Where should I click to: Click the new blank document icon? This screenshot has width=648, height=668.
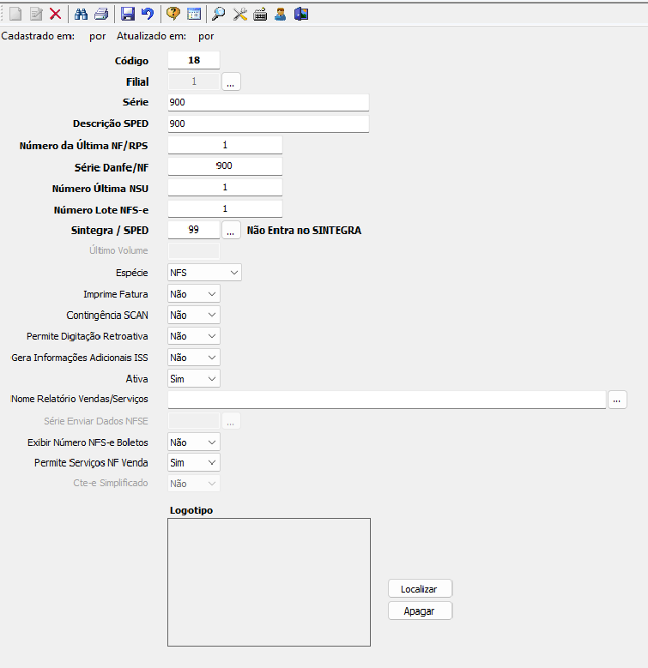(x=15, y=14)
